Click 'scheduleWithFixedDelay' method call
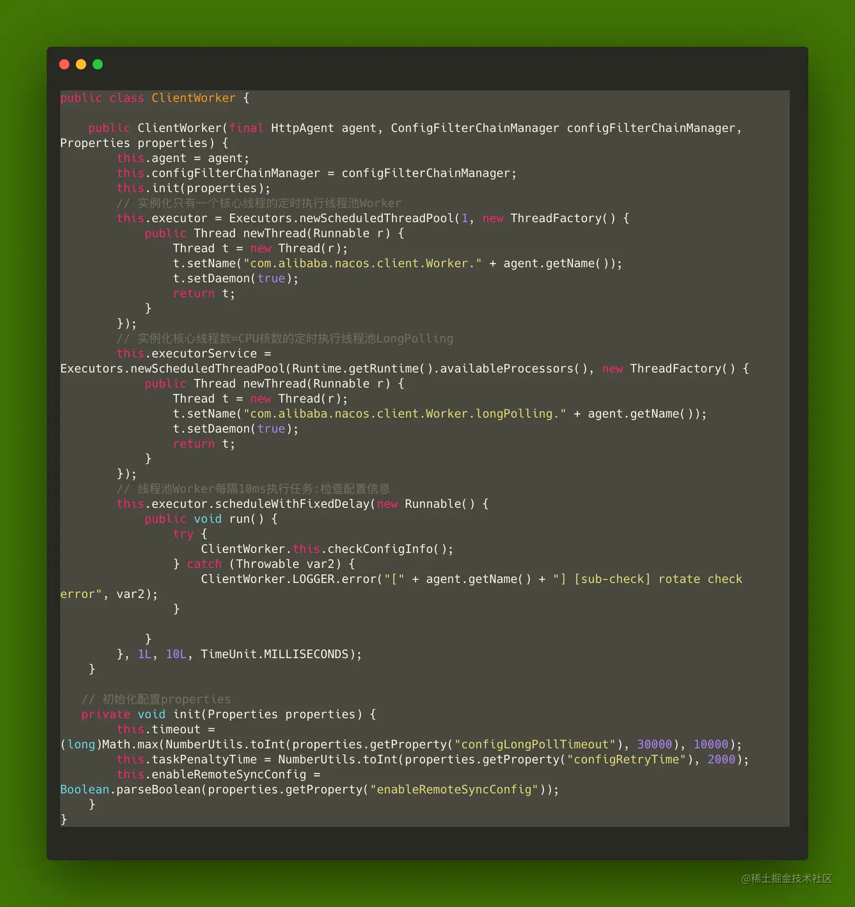This screenshot has width=855, height=907. coord(292,504)
